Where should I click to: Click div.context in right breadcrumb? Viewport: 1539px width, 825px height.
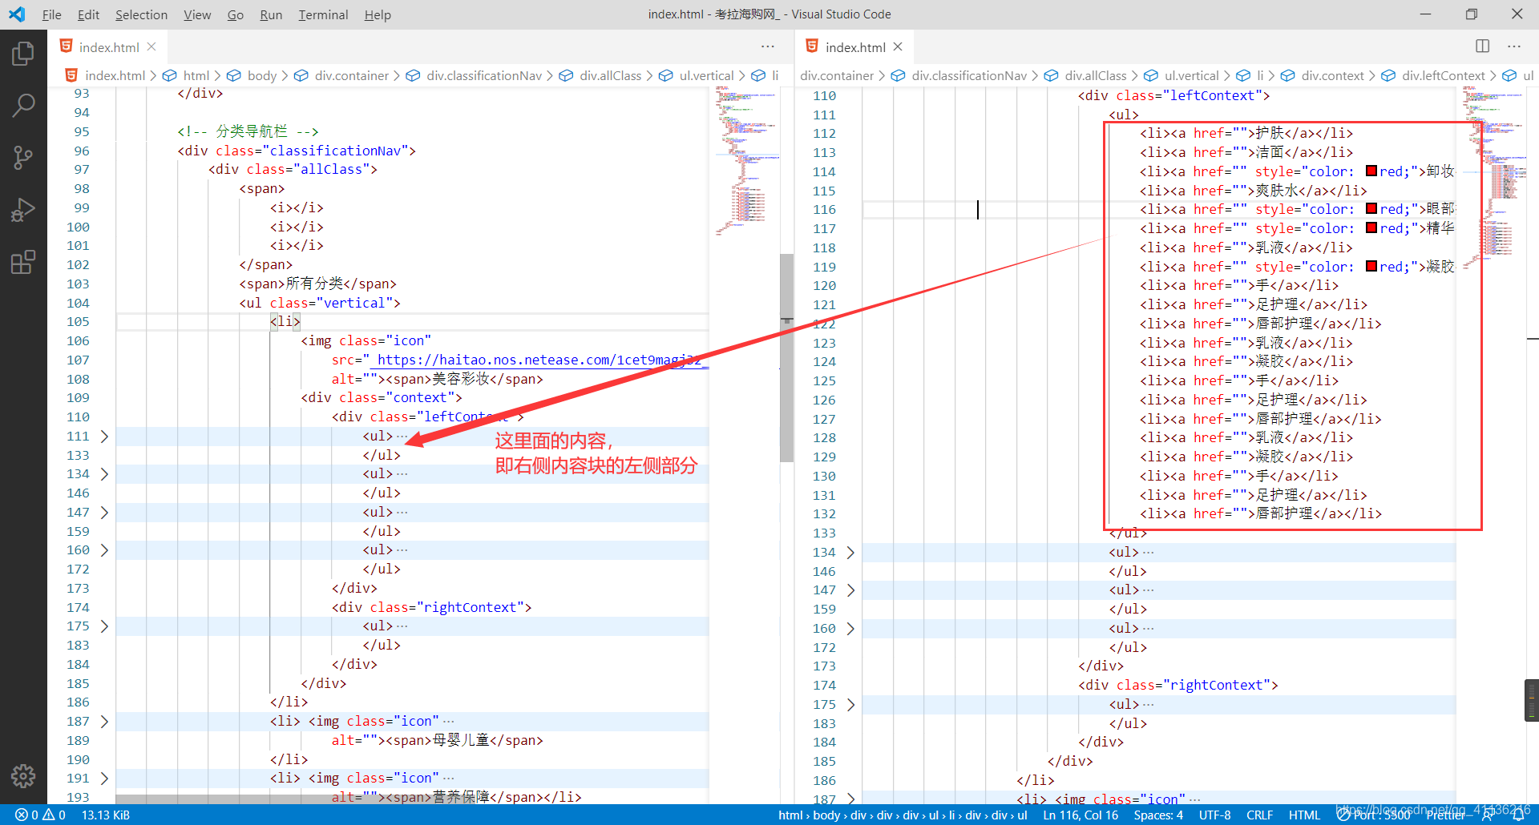click(x=1332, y=75)
